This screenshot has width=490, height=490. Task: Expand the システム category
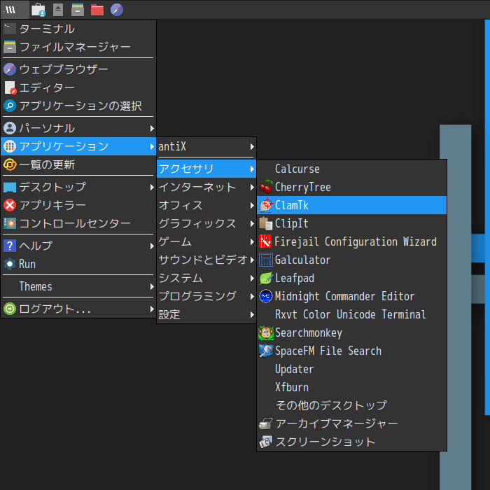pos(206,278)
